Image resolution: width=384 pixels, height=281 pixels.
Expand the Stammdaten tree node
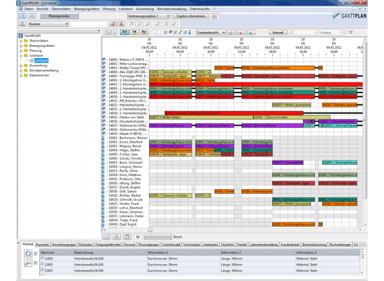point(21,41)
